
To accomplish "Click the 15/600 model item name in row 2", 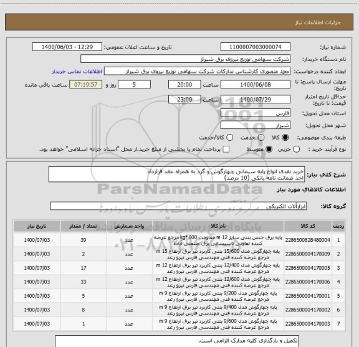I will (218, 254).
